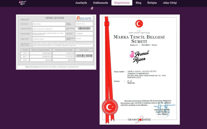Click the Armut Ajans logo in the header

coord(23,3)
